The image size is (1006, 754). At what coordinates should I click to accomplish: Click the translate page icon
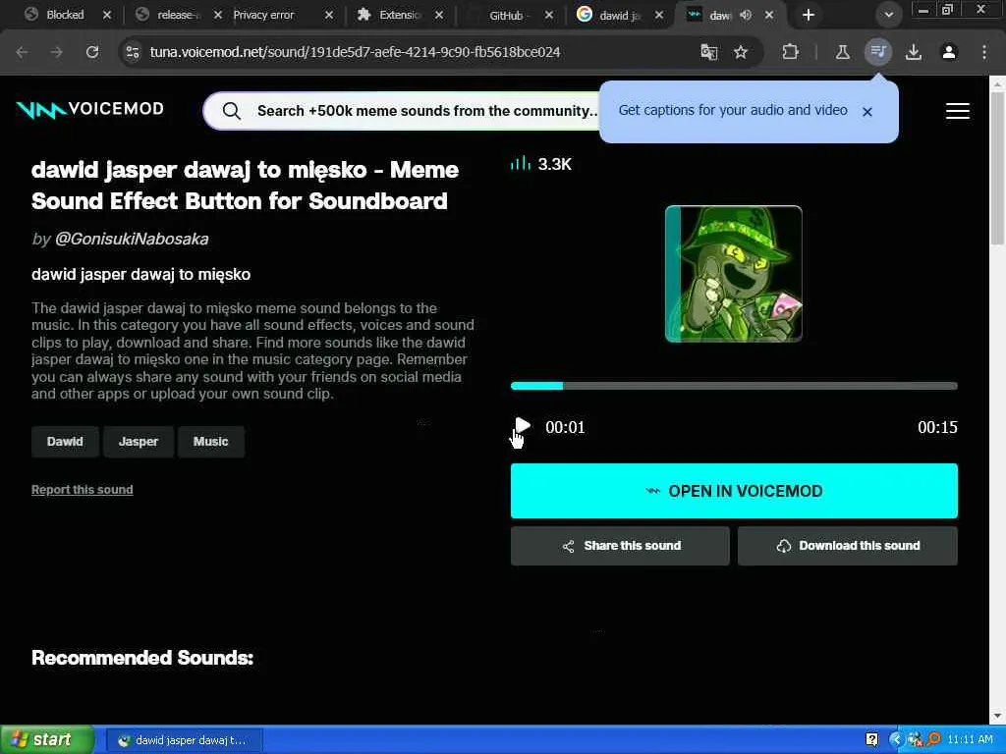point(709,52)
